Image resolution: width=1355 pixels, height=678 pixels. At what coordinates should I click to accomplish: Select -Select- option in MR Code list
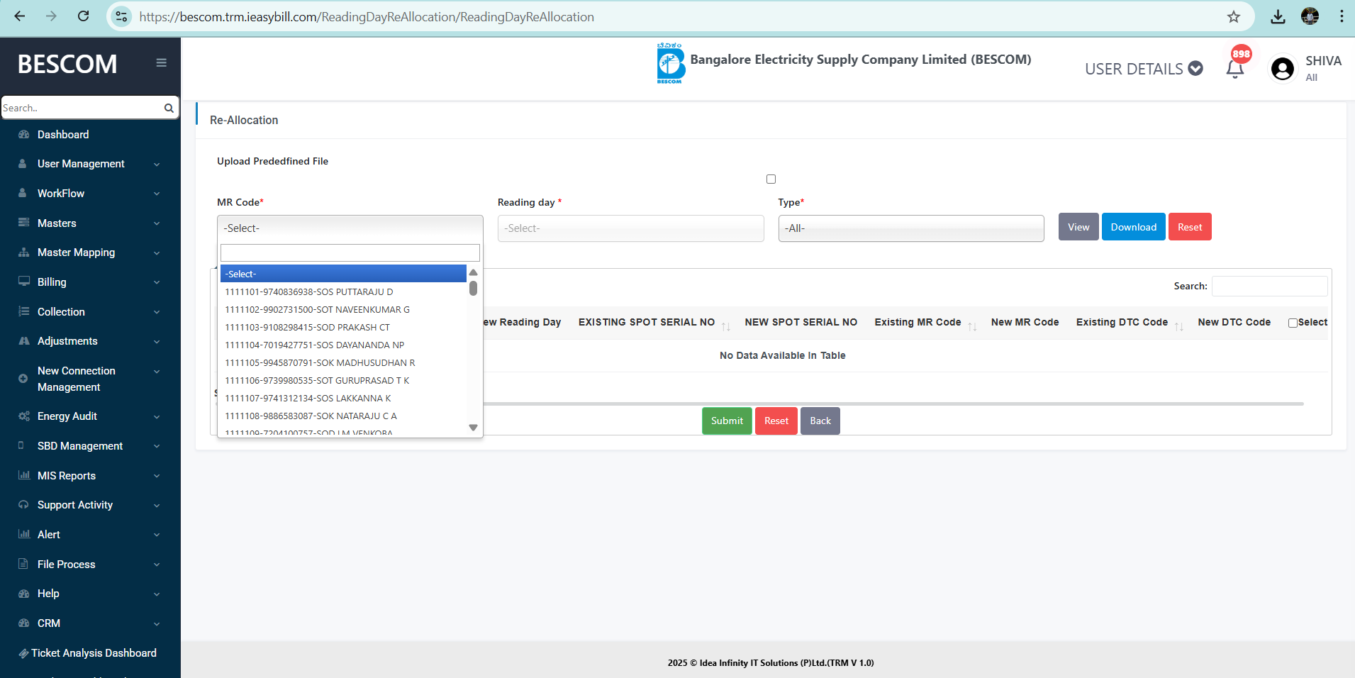(x=343, y=274)
